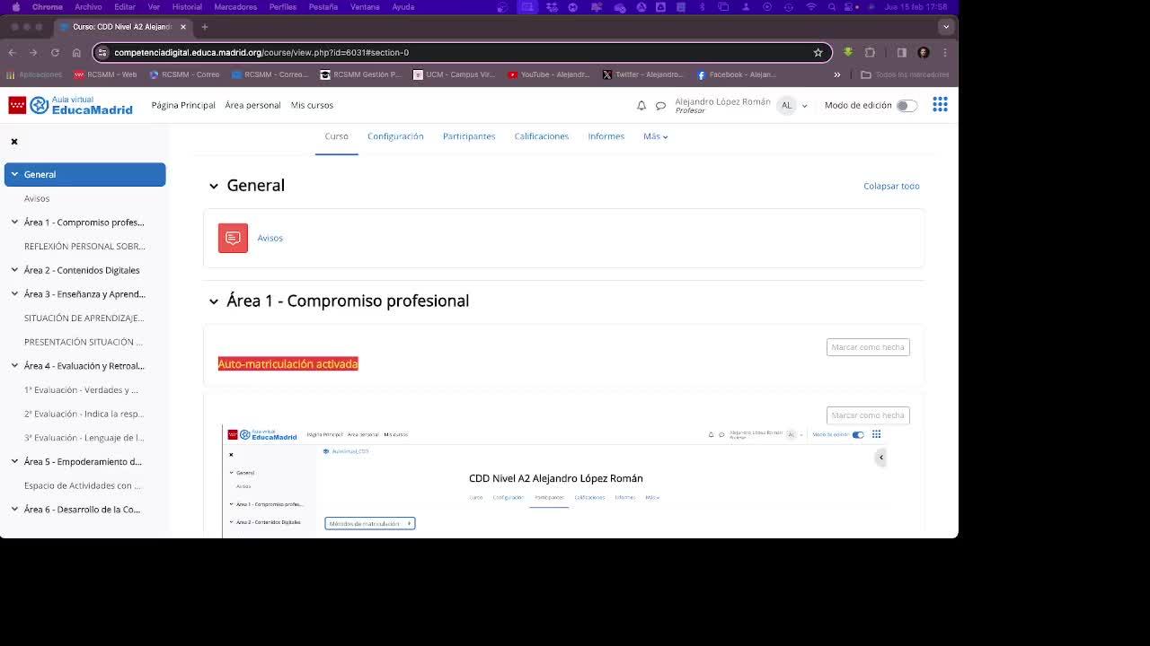Open the Marcadores menu in the menu bar

point(235,7)
